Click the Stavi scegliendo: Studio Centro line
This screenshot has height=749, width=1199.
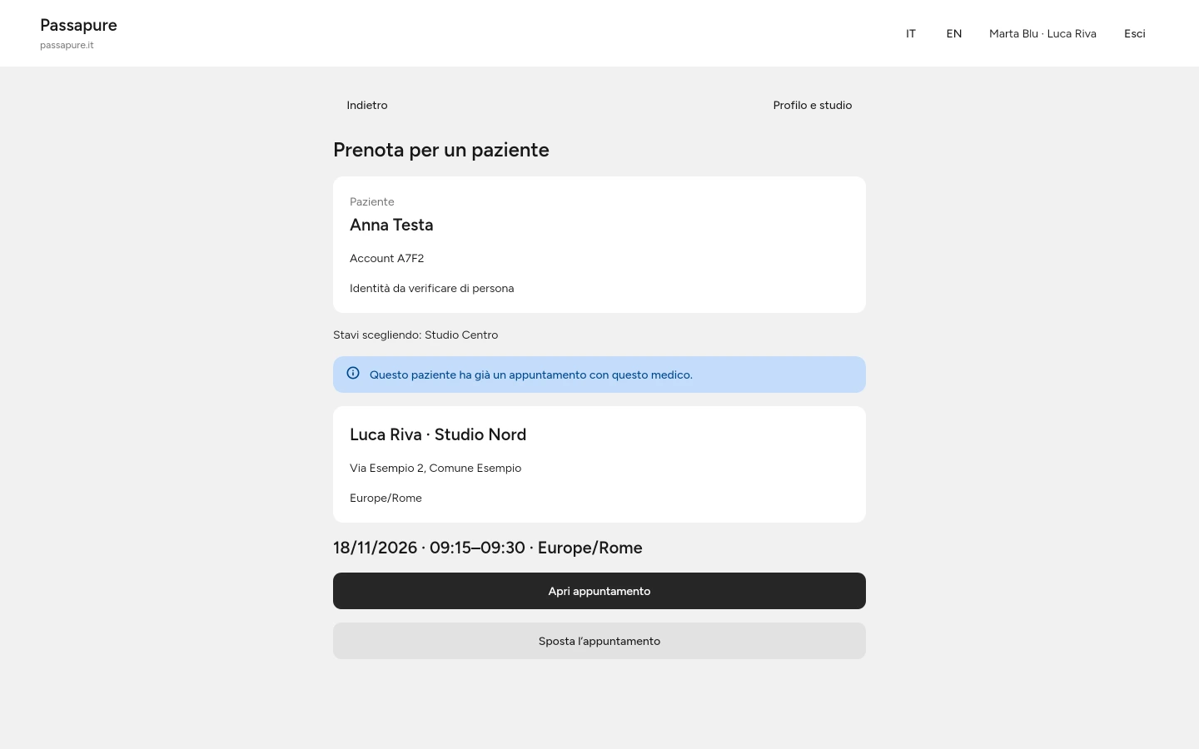415,335
